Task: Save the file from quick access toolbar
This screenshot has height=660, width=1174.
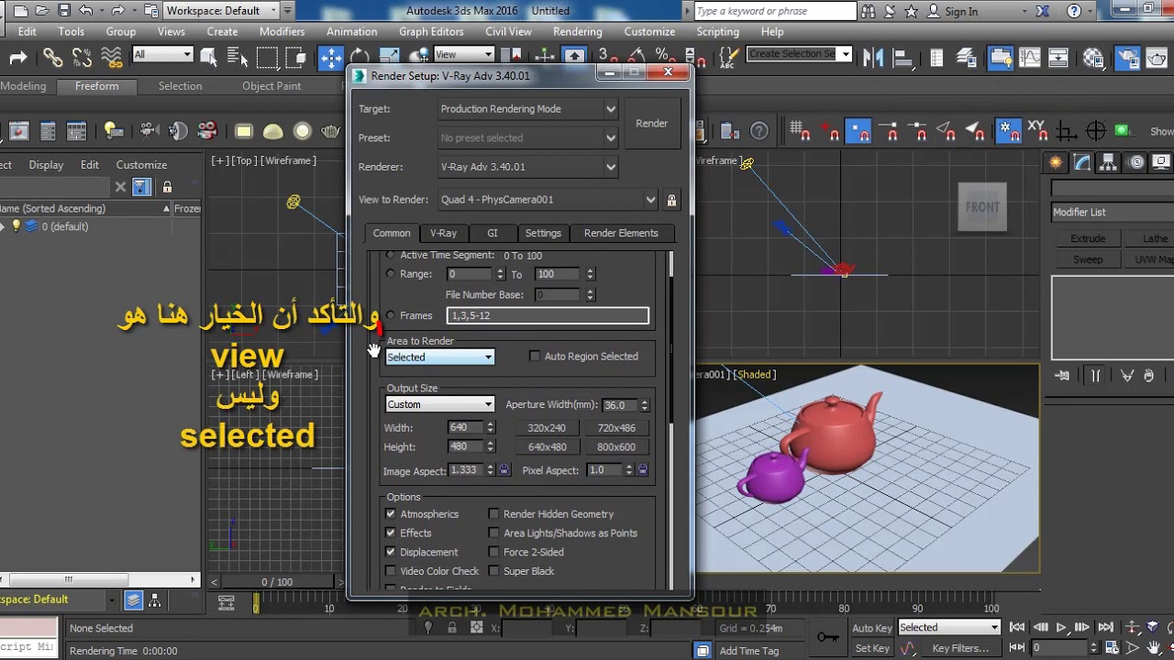Action: pos(64,11)
